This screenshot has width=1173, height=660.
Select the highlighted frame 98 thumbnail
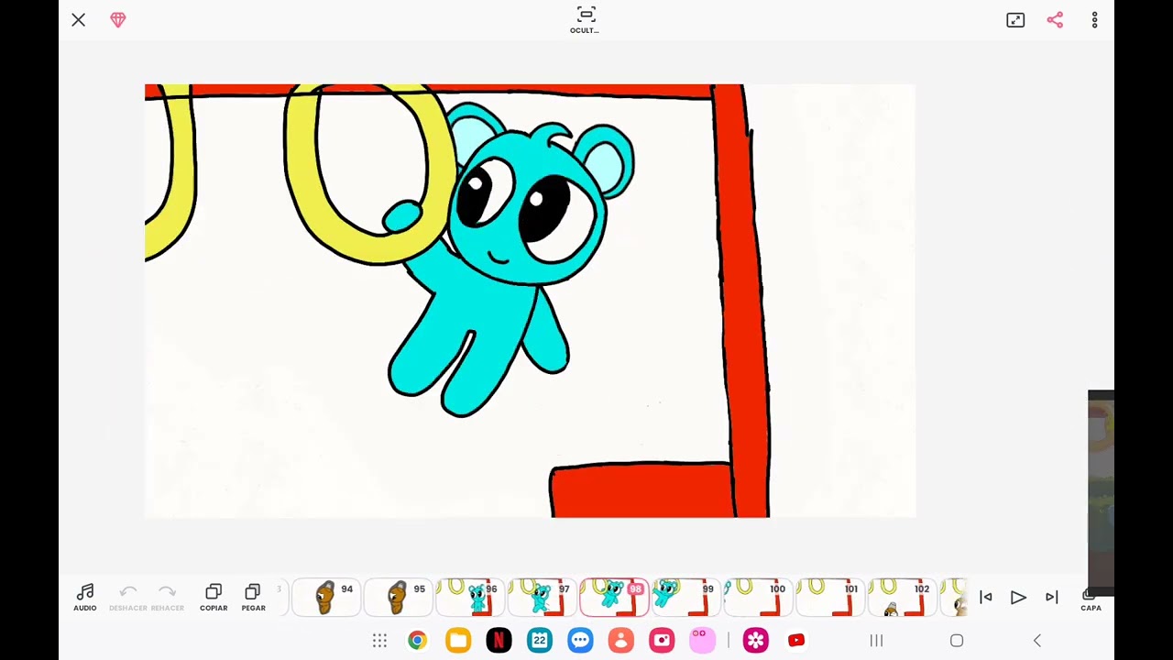(x=614, y=598)
